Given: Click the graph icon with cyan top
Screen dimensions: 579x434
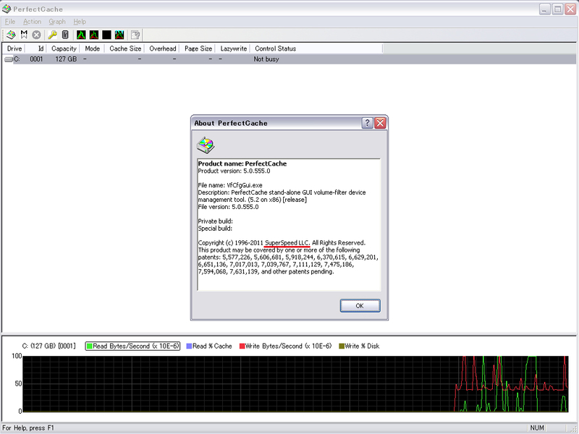Looking at the screenshot, I should [119, 35].
